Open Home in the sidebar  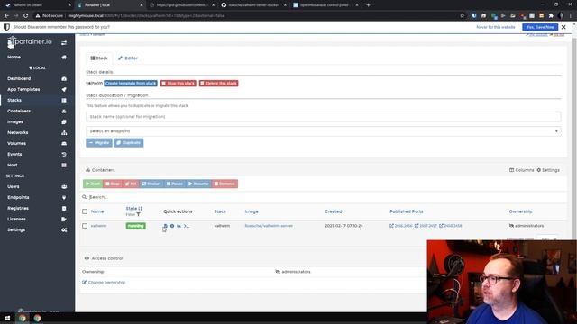(14, 58)
